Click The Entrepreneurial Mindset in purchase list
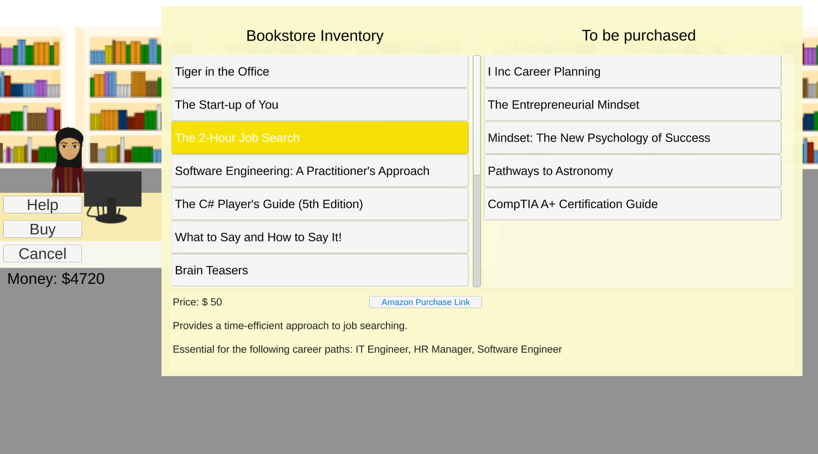Image resolution: width=818 pixels, height=454 pixels. click(632, 104)
